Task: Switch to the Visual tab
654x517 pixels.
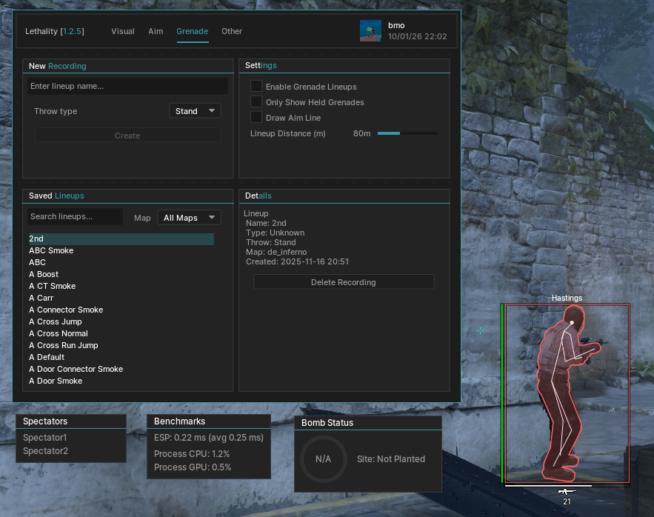Action: pyautogui.click(x=123, y=31)
